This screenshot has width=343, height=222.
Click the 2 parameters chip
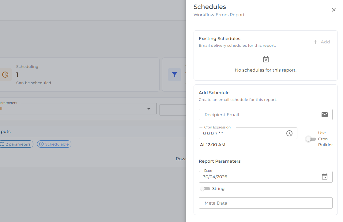click(x=16, y=144)
